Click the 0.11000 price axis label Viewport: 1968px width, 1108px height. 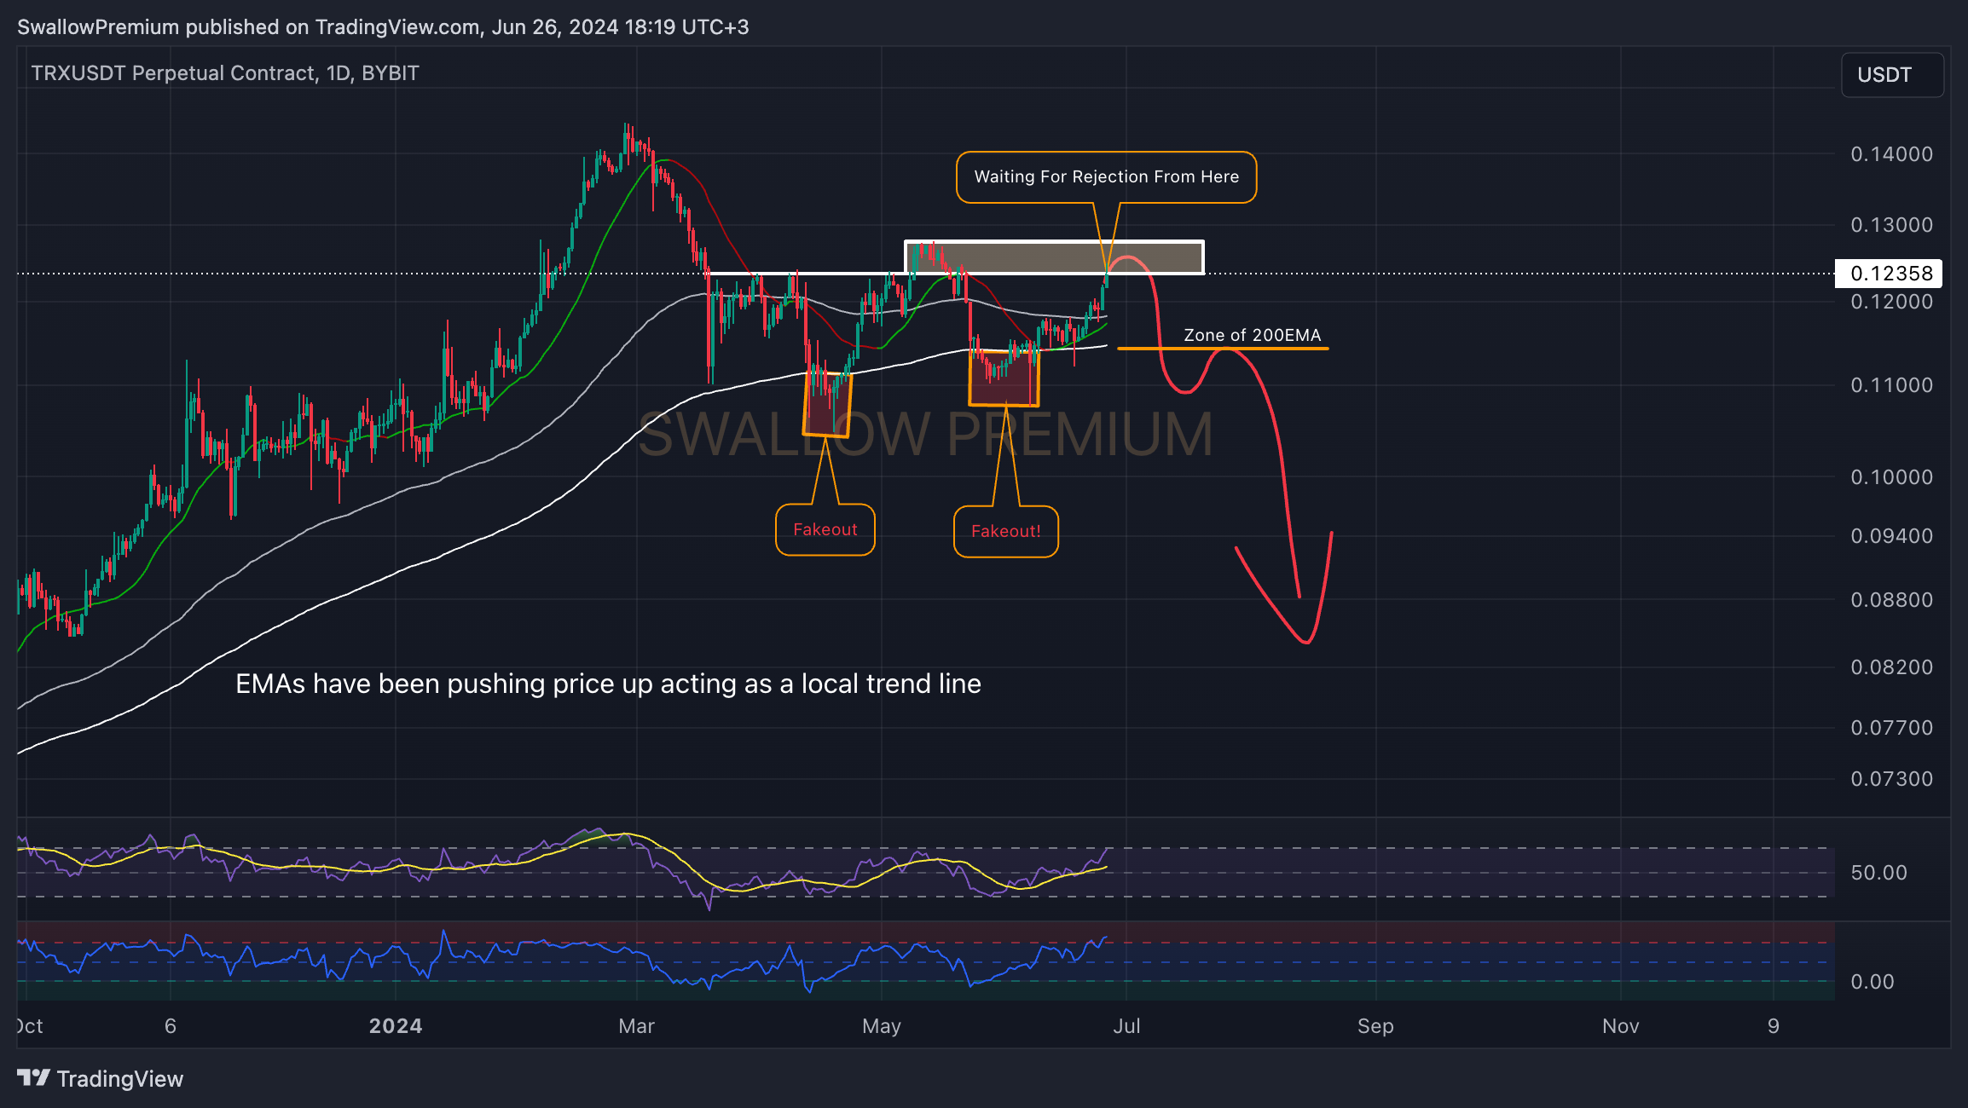(1891, 385)
